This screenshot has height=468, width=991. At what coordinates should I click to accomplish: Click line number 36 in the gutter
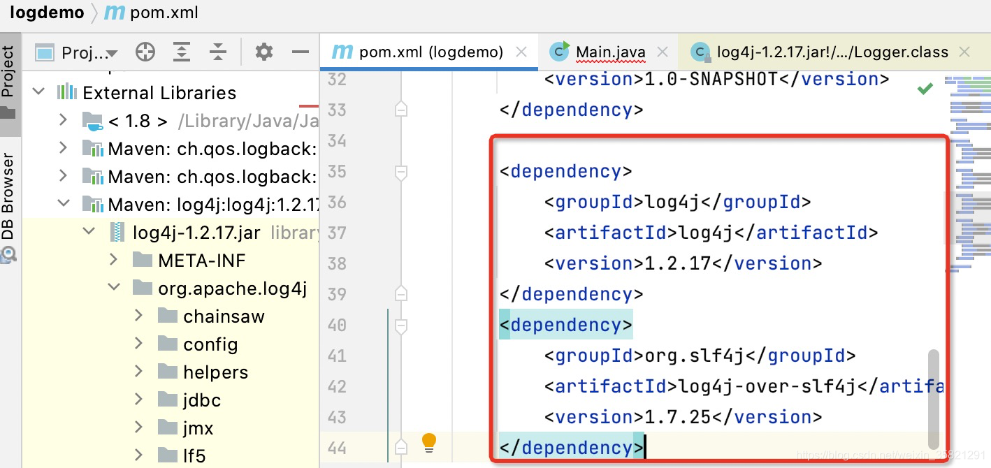click(337, 202)
